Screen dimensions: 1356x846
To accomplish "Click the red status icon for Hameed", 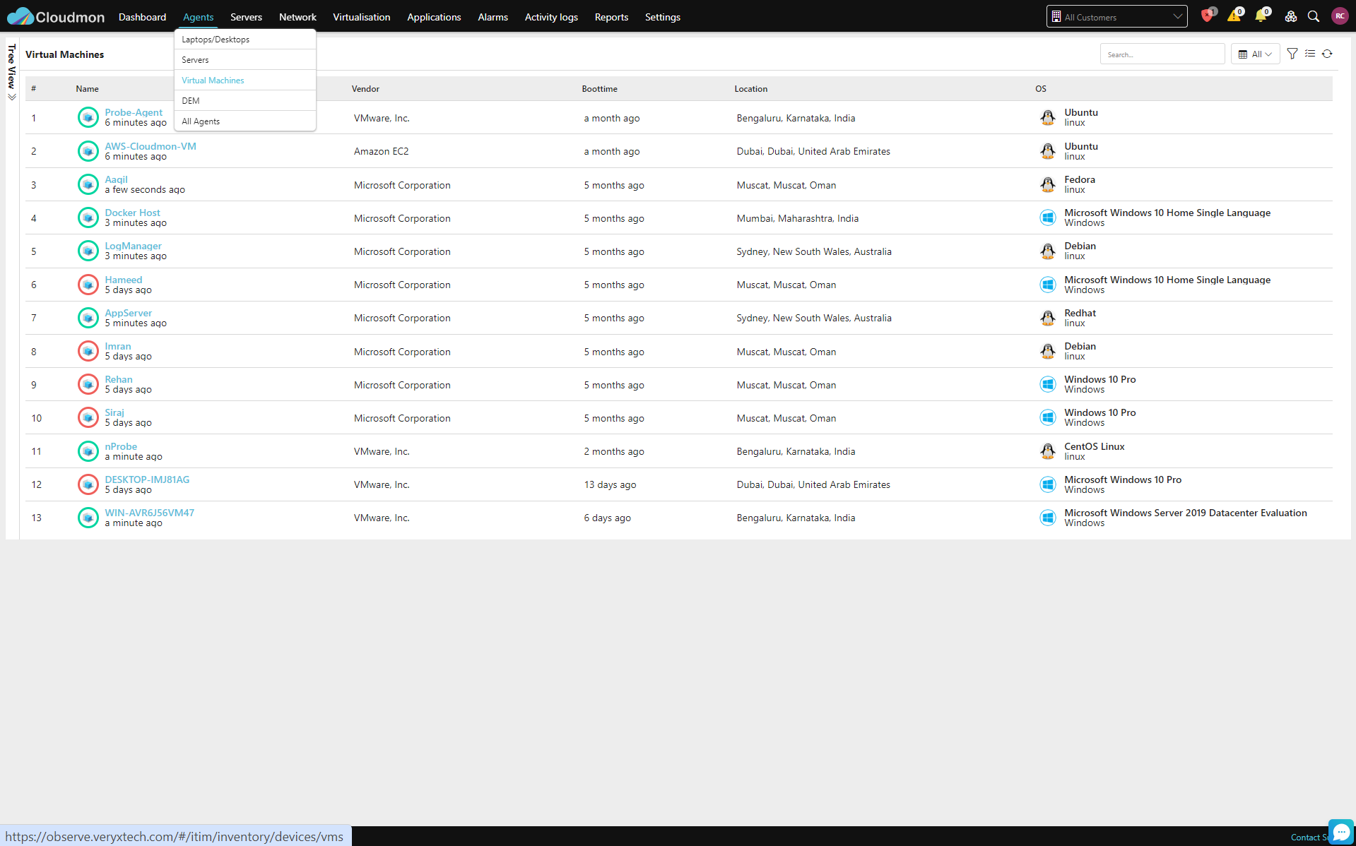I will (88, 285).
